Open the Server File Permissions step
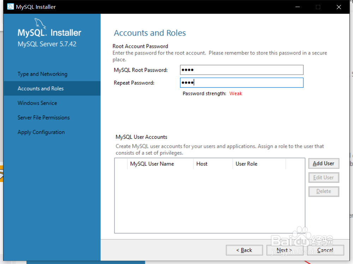This screenshot has width=353, height=264. pyautogui.click(x=44, y=118)
